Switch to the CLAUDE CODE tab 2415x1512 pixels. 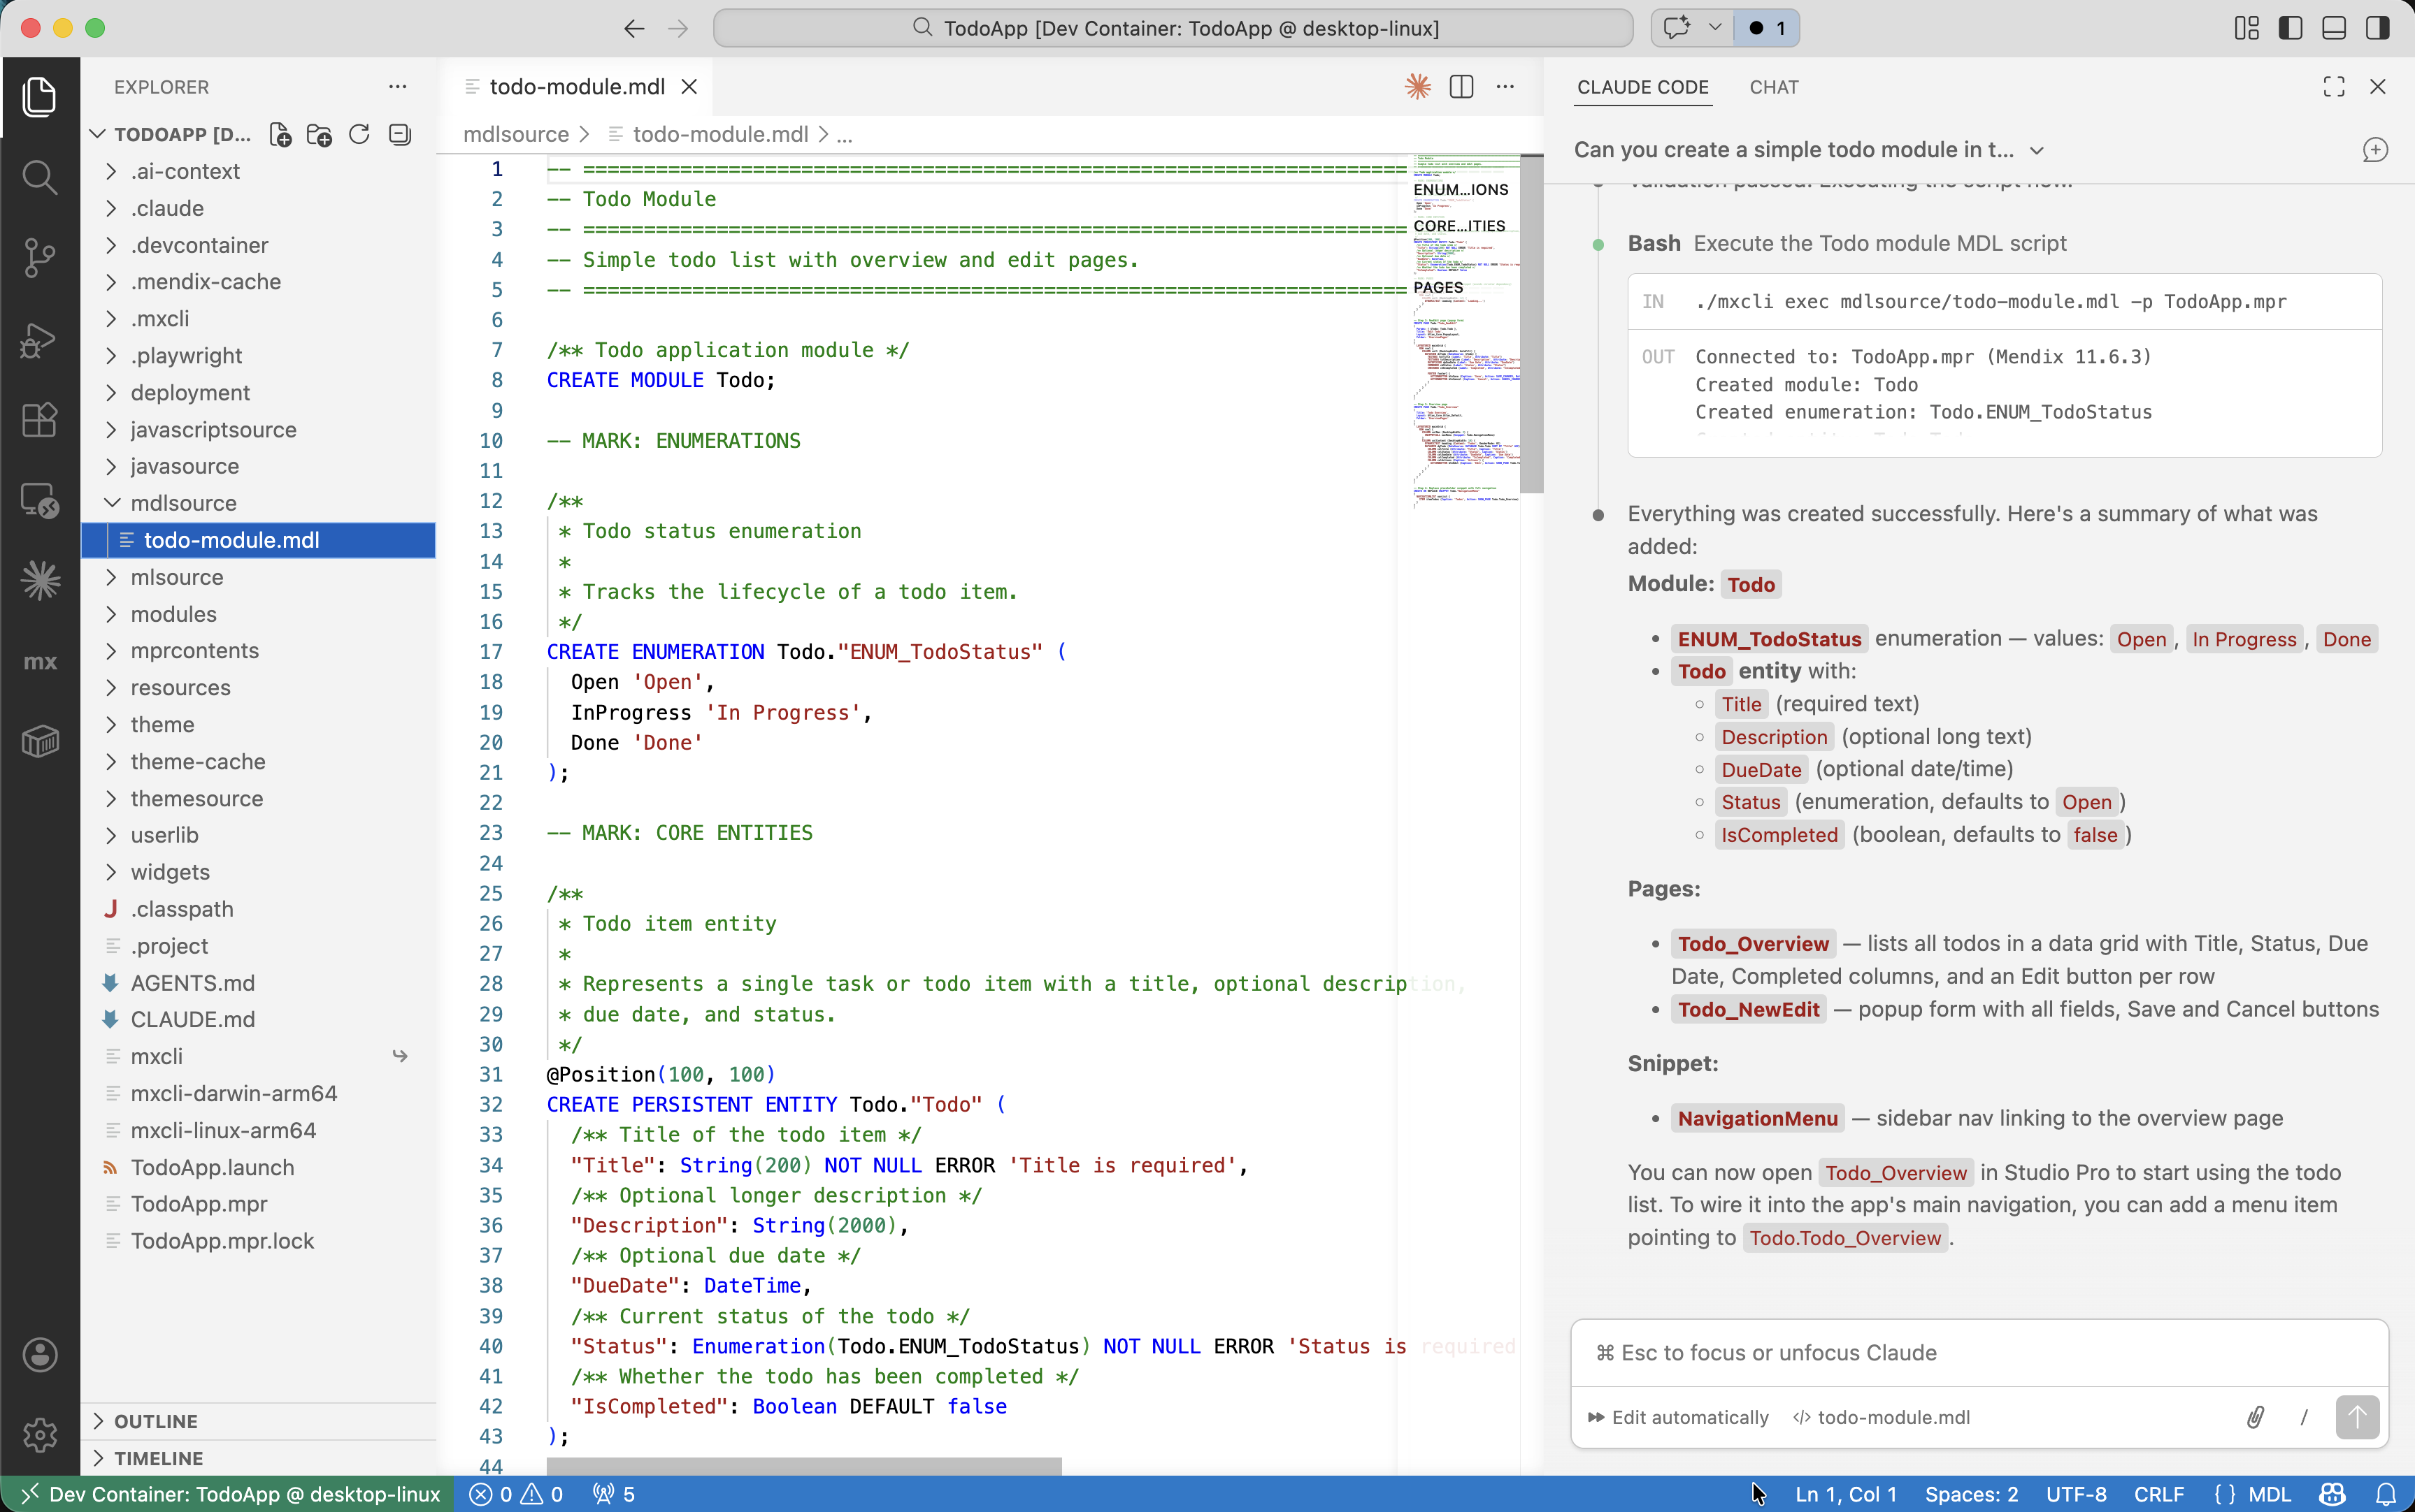(1642, 87)
